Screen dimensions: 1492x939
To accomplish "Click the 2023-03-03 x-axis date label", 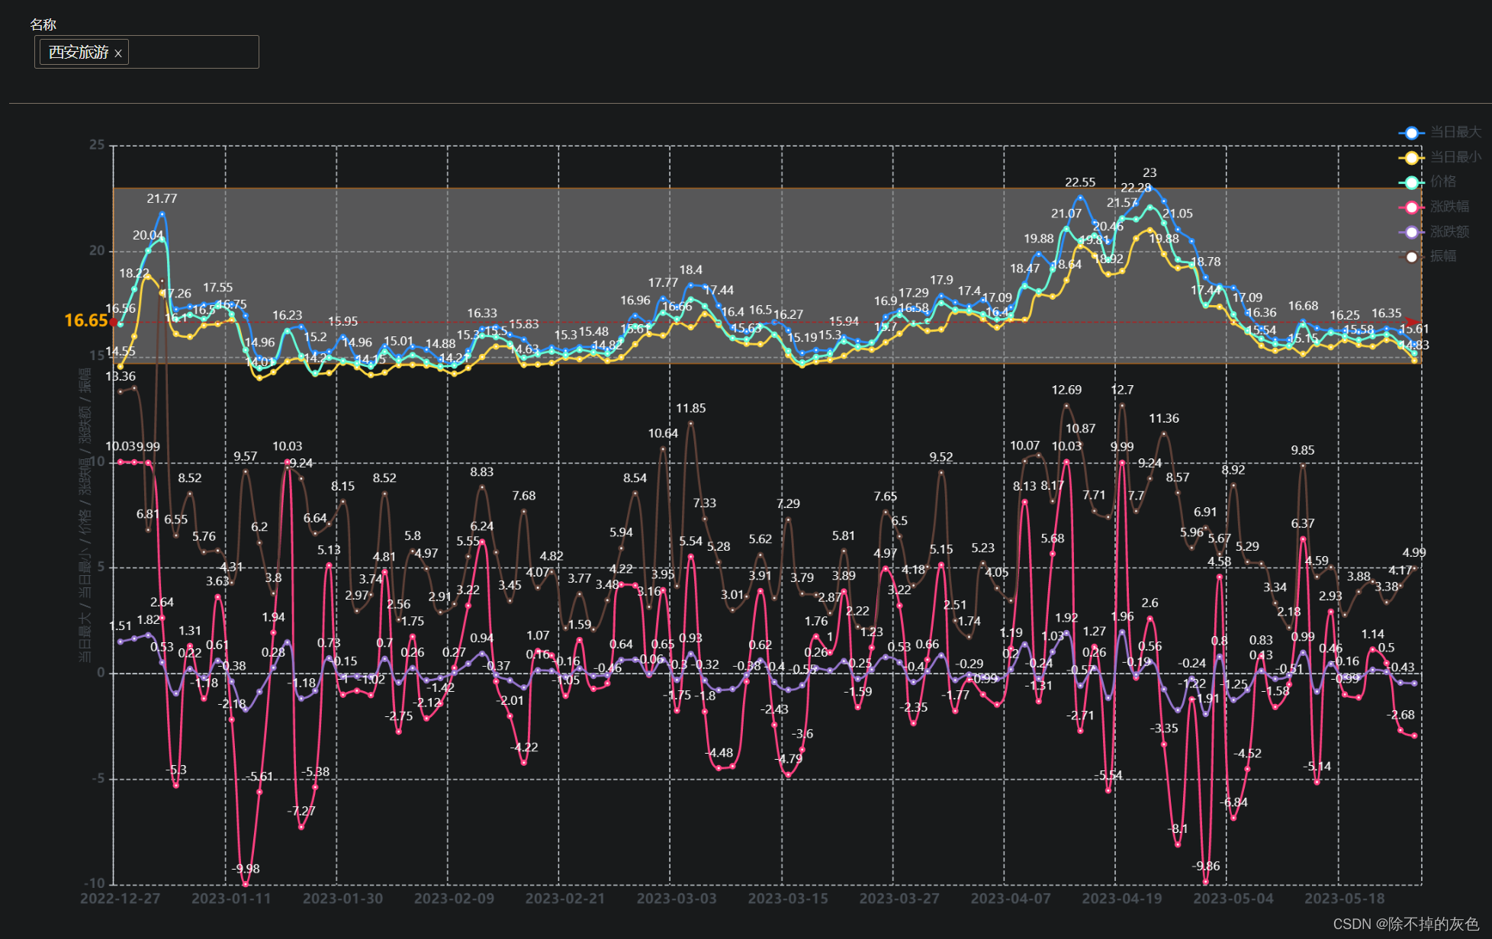I will click(677, 899).
